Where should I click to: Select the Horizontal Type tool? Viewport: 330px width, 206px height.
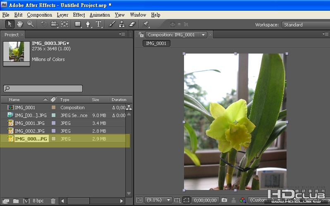click(98, 24)
